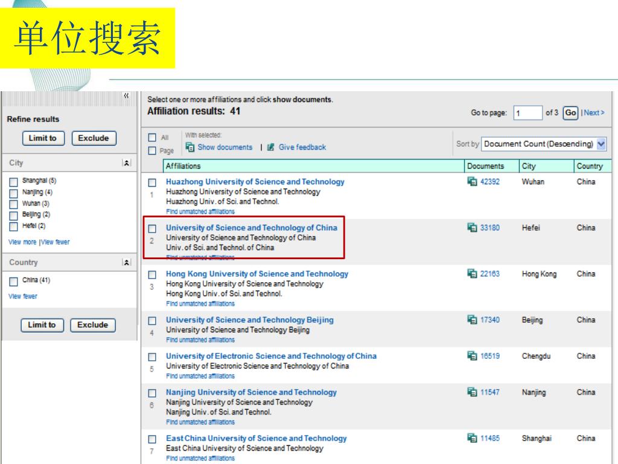Screen dimensions: 618x464
Task: Check University of Science and Technology of China
Action: coord(152,228)
